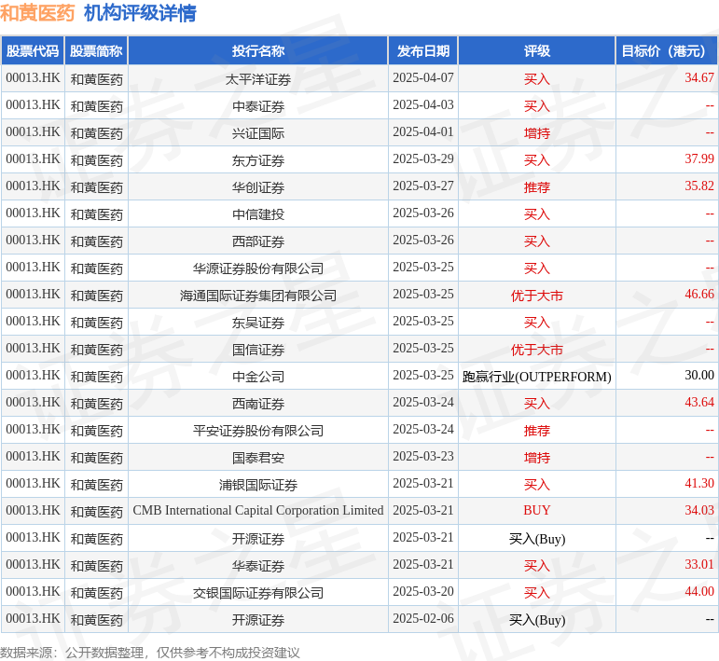Click target price 37.99
719x661 pixels.
[x=699, y=159]
